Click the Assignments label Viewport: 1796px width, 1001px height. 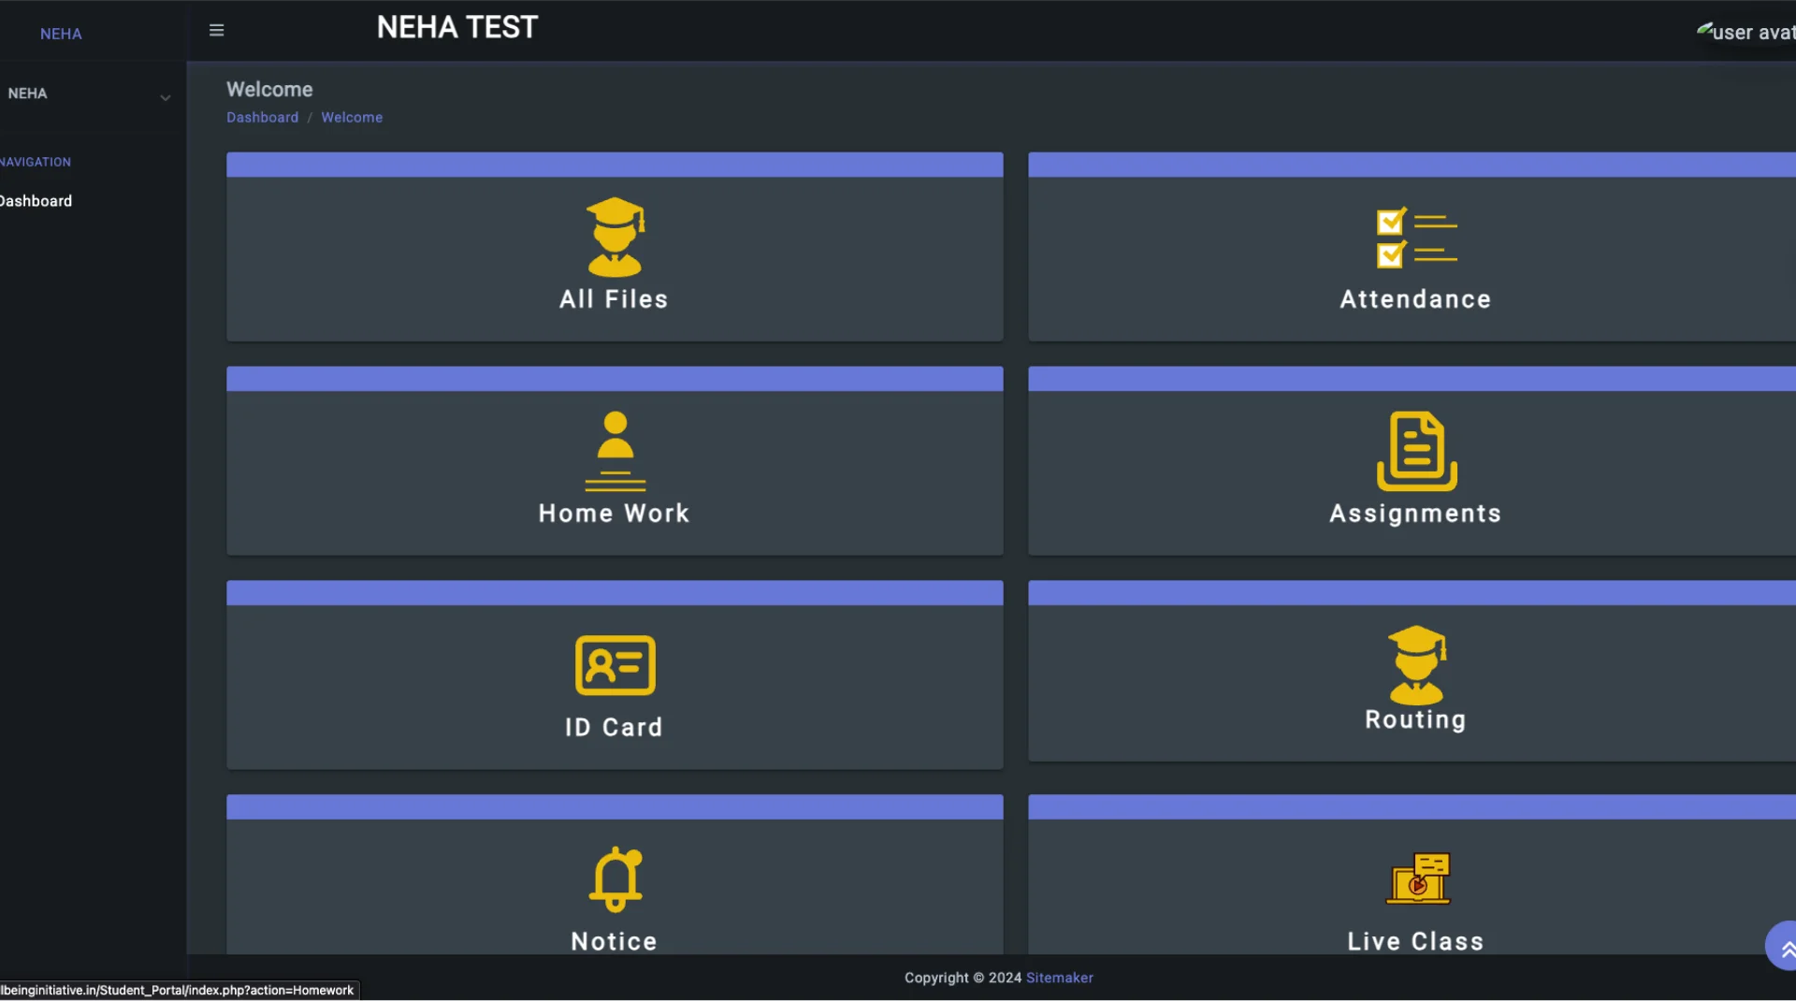[1415, 514]
